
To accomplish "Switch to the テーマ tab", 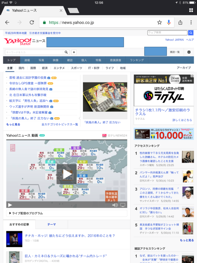I will pos(52,224).
